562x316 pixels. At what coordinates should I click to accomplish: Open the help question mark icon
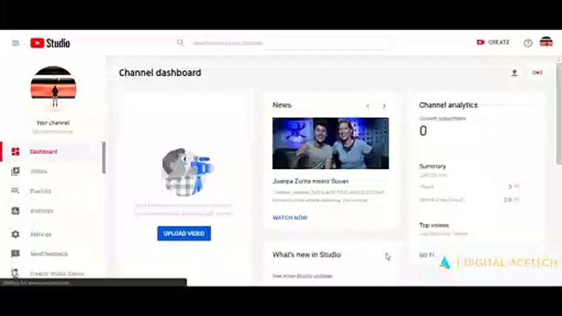[528, 43]
